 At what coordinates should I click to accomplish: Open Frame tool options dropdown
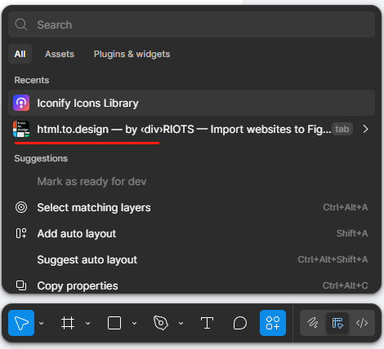pos(87,323)
